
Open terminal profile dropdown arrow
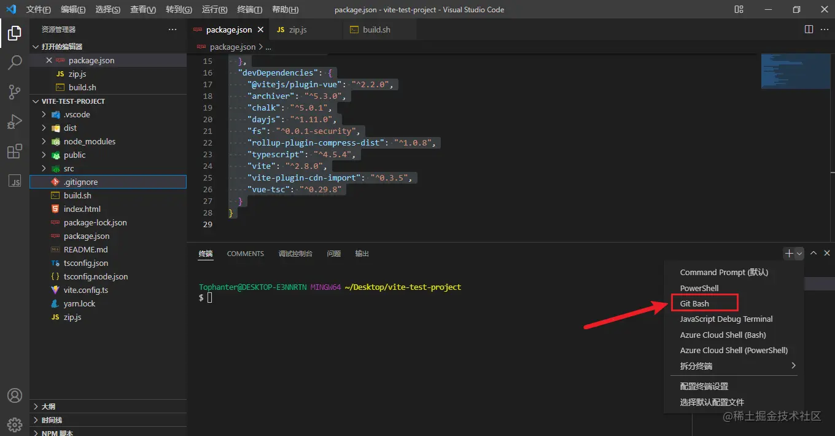(799, 253)
